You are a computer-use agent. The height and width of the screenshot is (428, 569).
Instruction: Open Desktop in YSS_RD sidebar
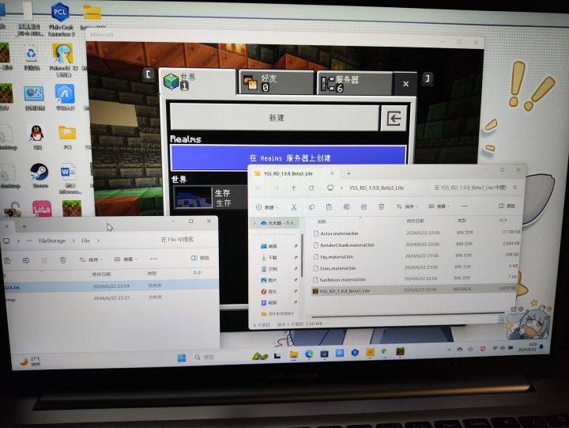pos(269,246)
